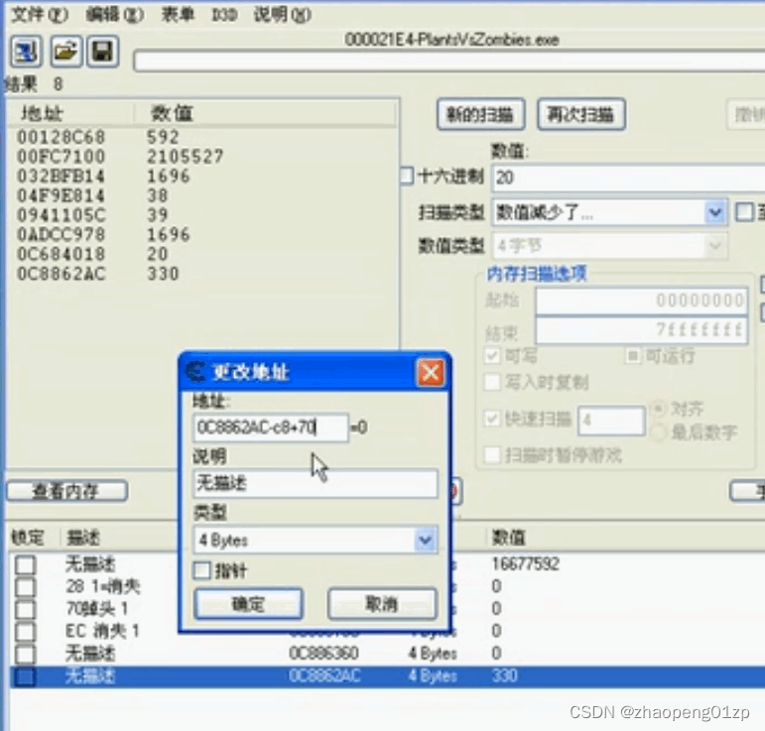Click value 330 in the selected table row
765x731 pixels.
click(504, 675)
